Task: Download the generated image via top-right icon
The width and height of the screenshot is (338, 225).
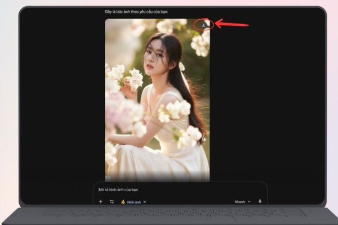Action: [x=204, y=25]
